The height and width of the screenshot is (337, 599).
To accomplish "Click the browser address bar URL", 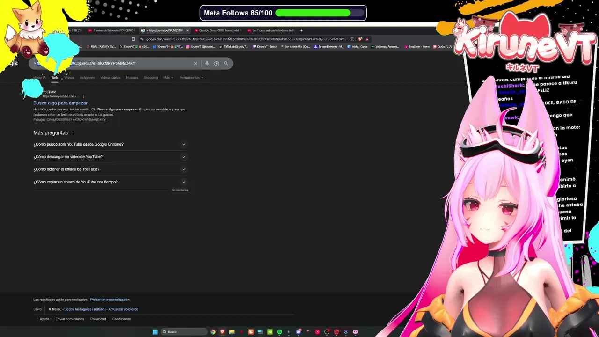I will pos(246,39).
